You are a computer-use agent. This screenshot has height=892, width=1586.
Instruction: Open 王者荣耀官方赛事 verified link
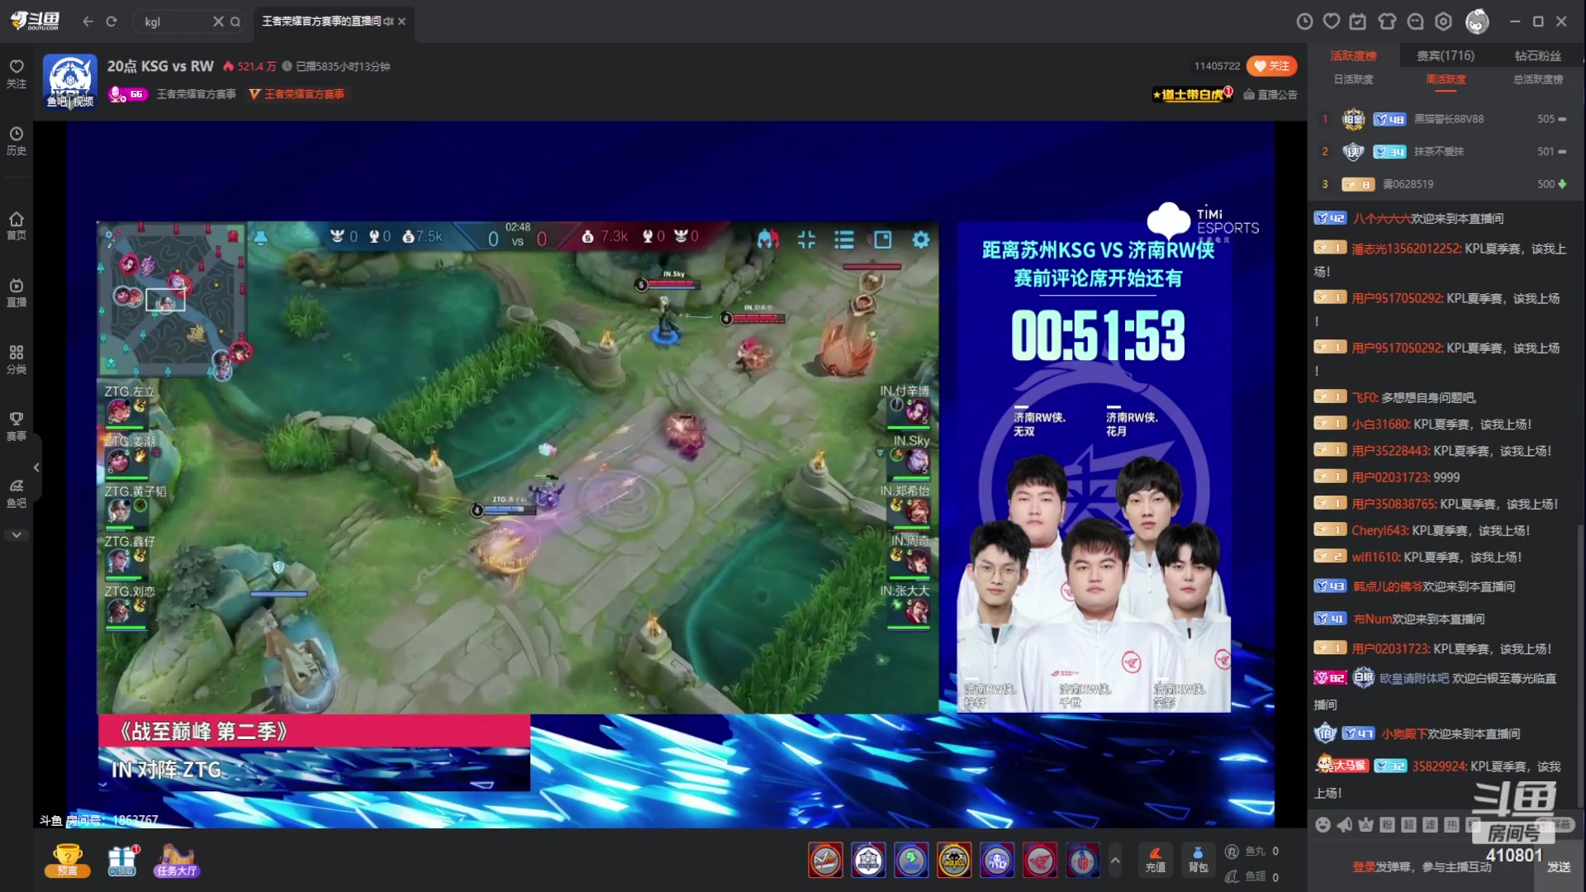tap(196, 94)
